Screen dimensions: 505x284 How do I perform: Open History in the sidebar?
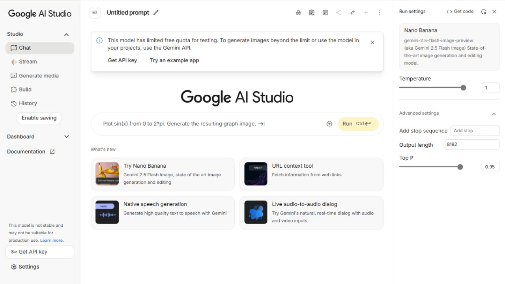point(40,103)
